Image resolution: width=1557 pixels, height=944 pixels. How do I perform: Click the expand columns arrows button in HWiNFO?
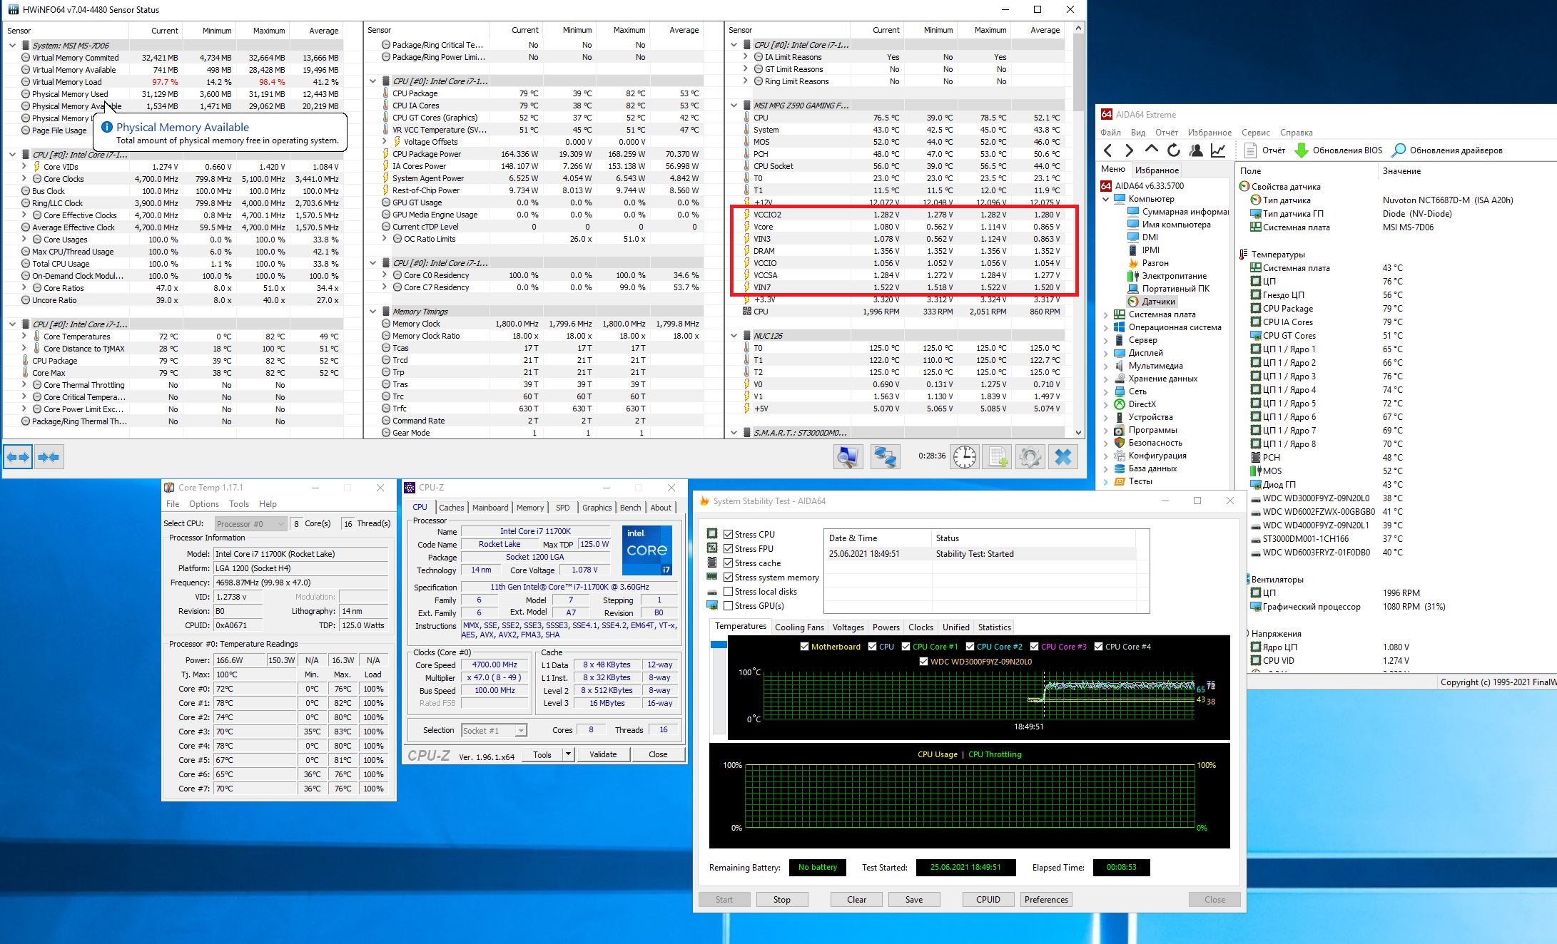click(18, 457)
